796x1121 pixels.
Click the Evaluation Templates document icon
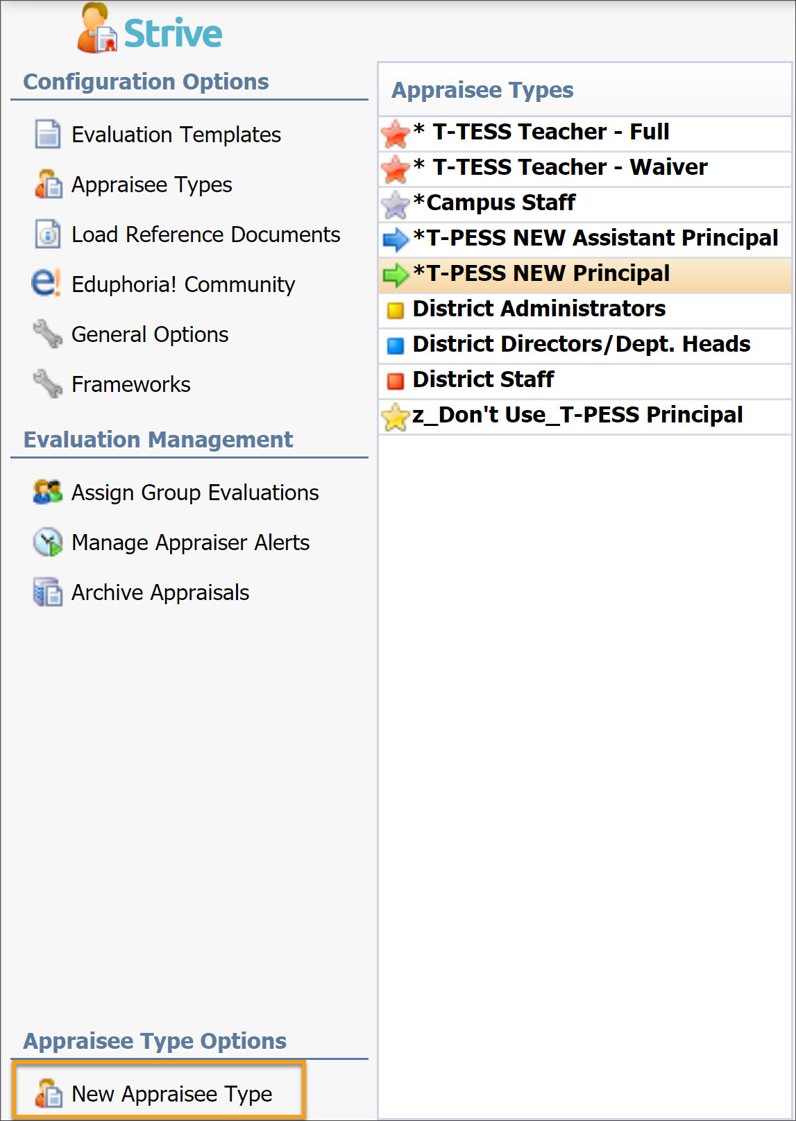(x=47, y=134)
